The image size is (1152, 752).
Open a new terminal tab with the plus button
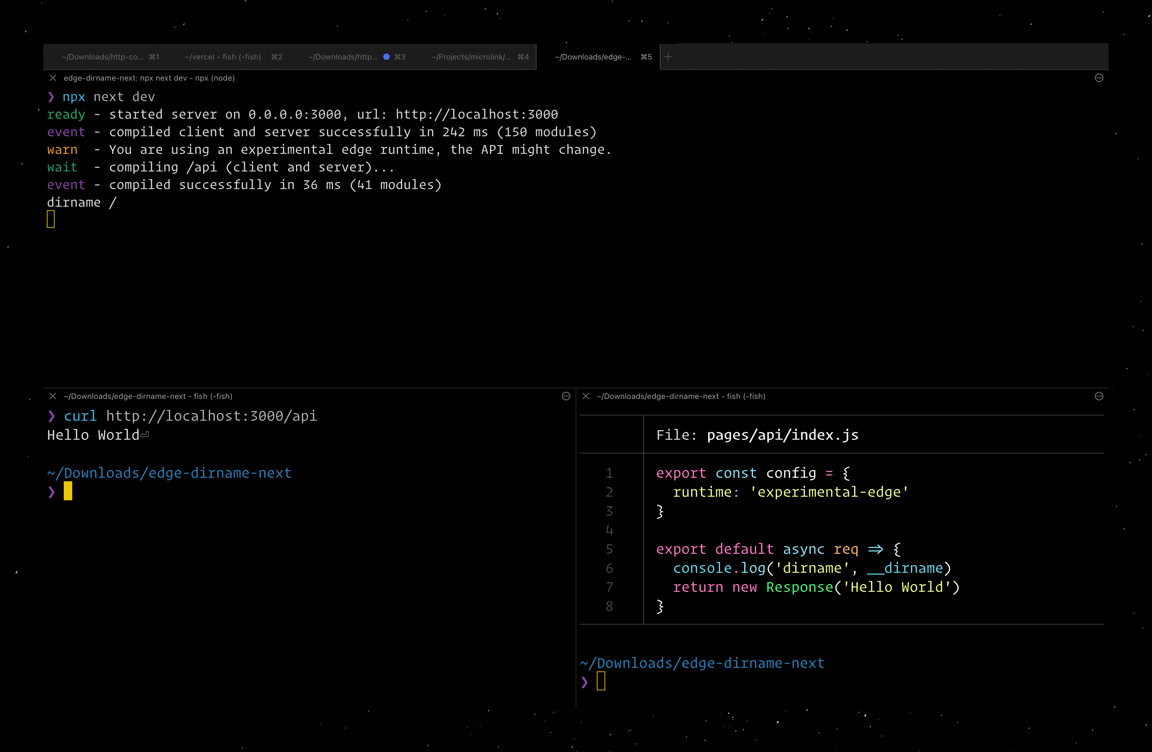668,57
